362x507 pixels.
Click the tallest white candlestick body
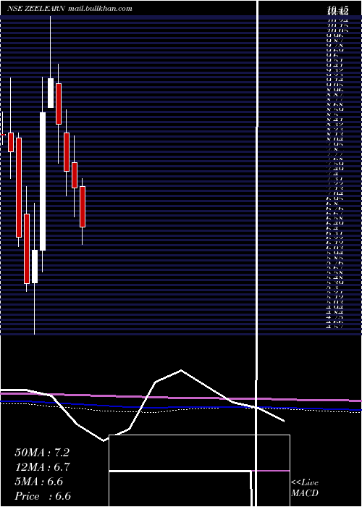tap(43, 181)
